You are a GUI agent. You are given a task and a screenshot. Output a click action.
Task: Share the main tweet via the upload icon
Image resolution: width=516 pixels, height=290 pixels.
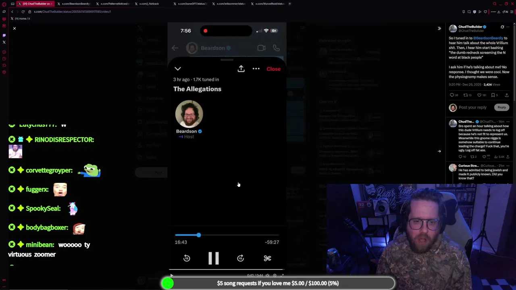click(x=507, y=95)
